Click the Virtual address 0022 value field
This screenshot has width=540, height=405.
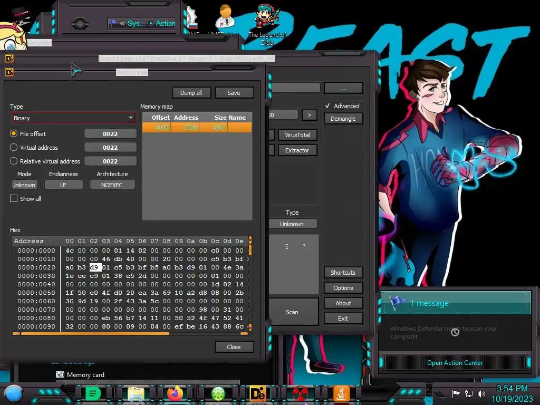point(110,148)
